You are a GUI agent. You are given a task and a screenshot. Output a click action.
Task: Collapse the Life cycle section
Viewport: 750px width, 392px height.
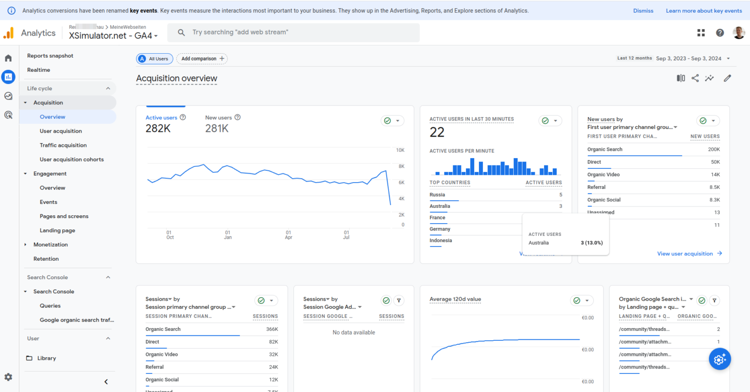click(x=108, y=88)
